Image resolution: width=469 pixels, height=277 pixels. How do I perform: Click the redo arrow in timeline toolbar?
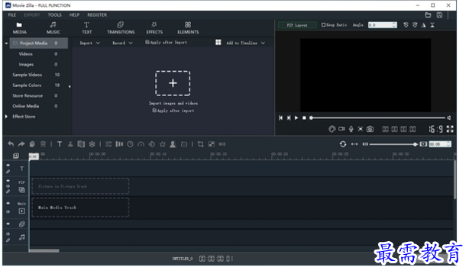tap(21, 144)
